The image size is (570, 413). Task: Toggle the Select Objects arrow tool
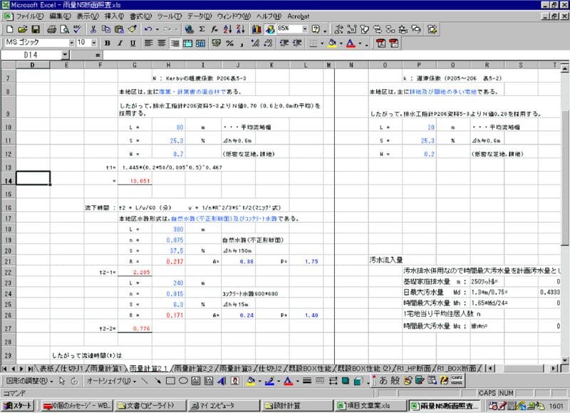point(62,381)
